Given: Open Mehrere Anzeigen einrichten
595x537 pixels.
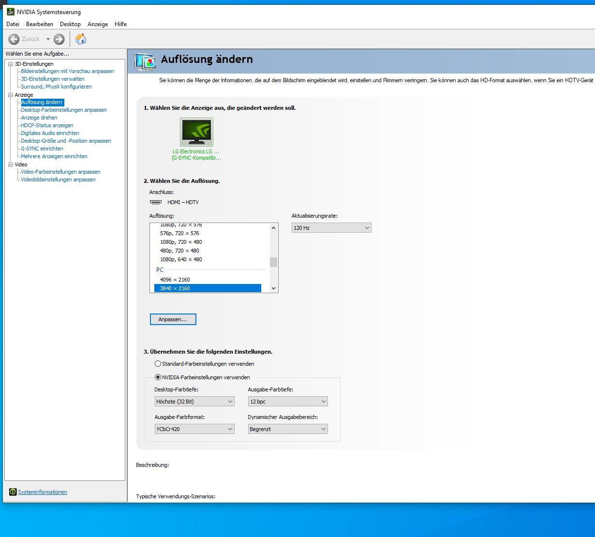Looking at the screenshot, I should coord(54,156).
